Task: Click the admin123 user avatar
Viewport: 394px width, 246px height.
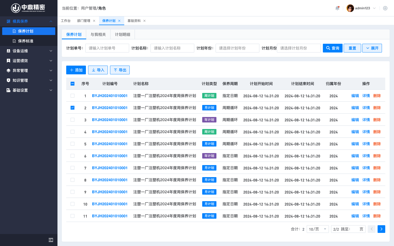Action: pyautogui.click(x=350, y=8)
